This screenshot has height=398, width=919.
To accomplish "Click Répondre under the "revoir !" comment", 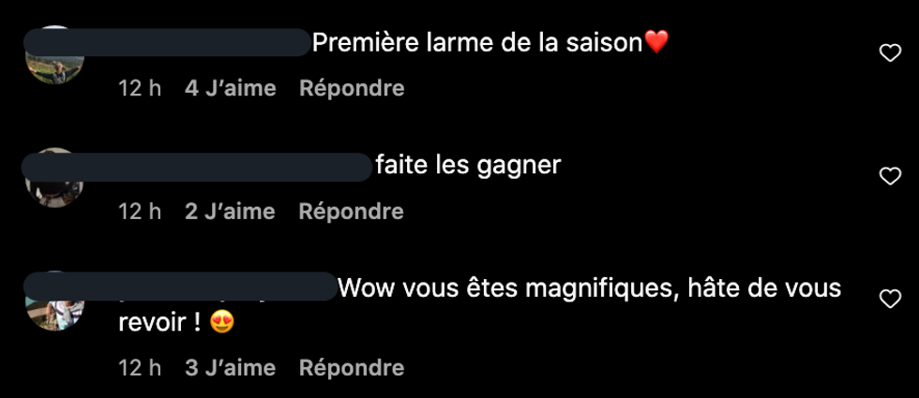I will point(352,367).
